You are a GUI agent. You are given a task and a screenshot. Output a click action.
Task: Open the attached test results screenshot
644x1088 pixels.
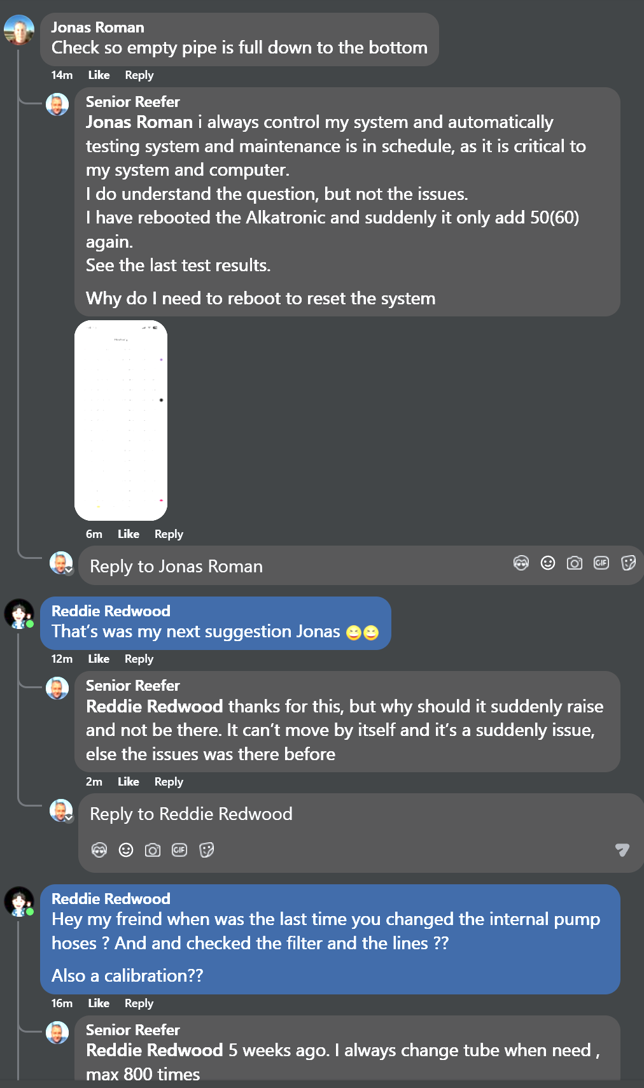tap(121, 420)
